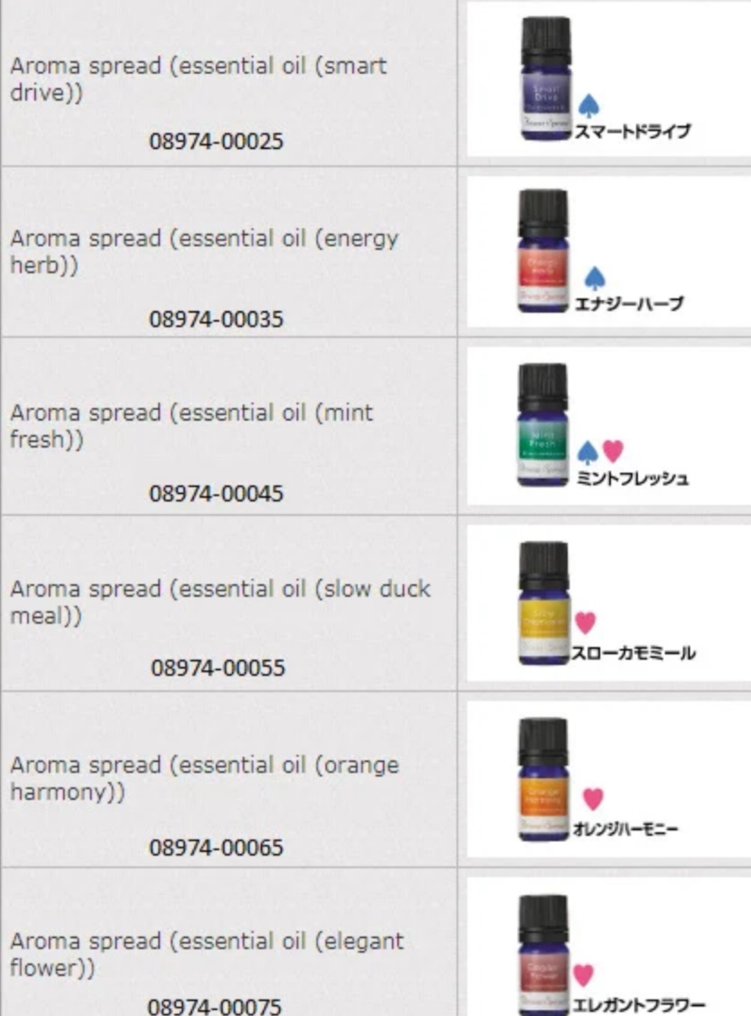Click the energy herb essential oil name
Screen dimensions: 751x1016
[203, 251]
